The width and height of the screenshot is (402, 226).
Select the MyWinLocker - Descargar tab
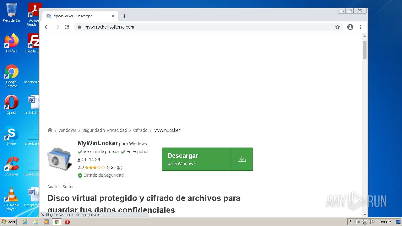pyautogui.click(x=80, y=16)
